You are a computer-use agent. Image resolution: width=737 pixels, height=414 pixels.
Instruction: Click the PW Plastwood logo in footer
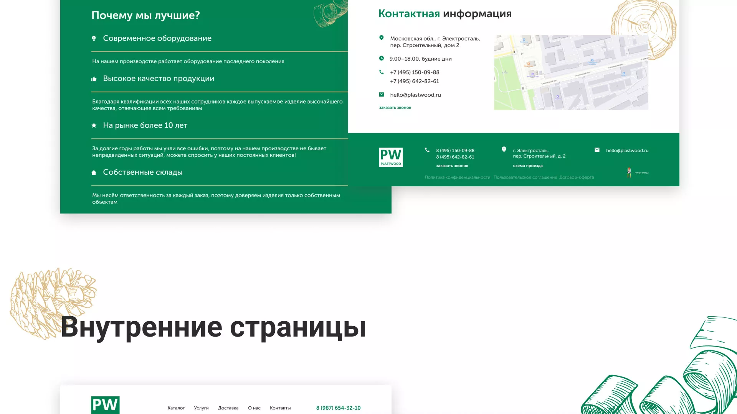coord(391,157)
